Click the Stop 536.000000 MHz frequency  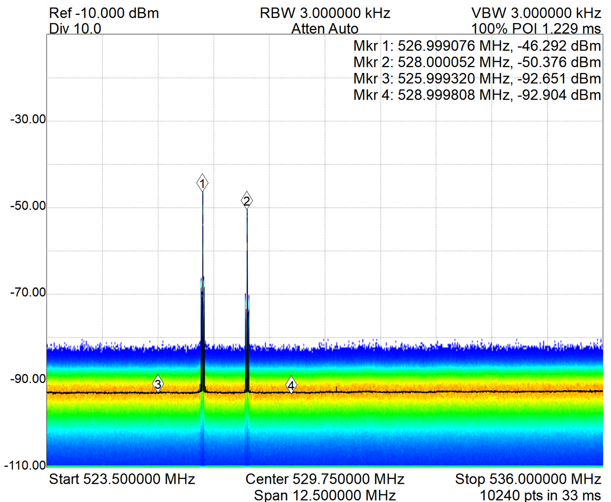click(528, 480)
